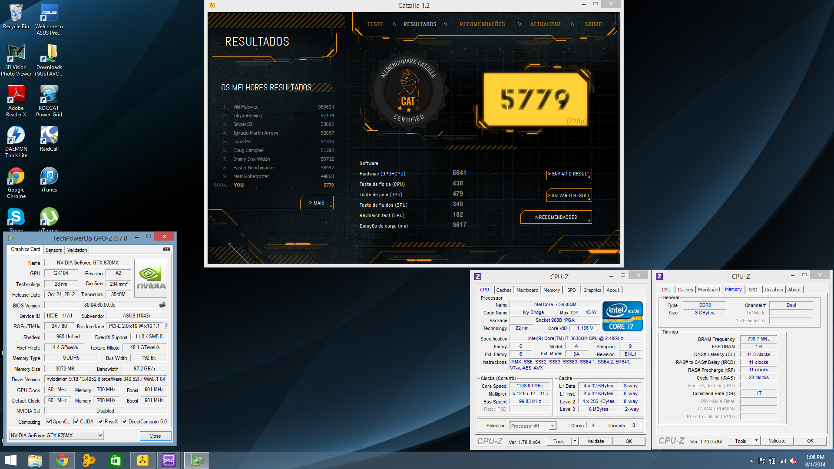Open Caches tab in left CPU-Z
Image resolution: width=834 pixels, height=469 pixels.
coord(504,290)
